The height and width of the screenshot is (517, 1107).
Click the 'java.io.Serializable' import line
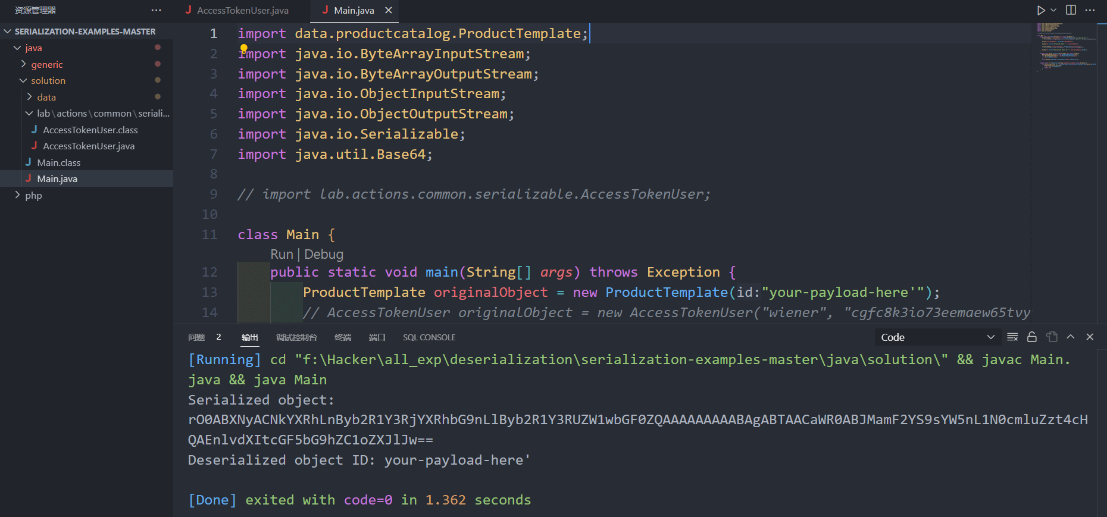click(351, 134)
